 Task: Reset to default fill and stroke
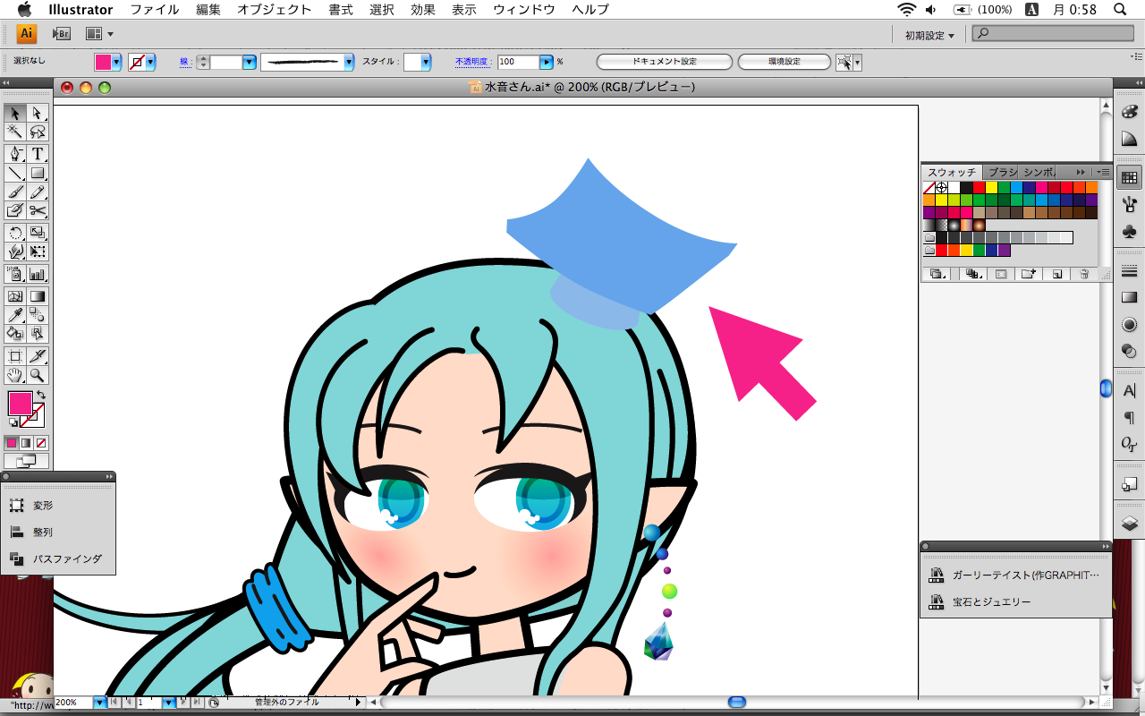[x=12, y=422]
